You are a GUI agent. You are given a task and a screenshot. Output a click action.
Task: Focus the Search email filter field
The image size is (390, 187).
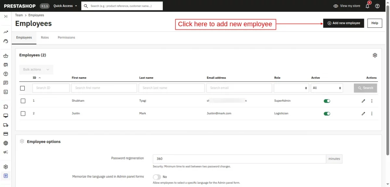point(239,88)
